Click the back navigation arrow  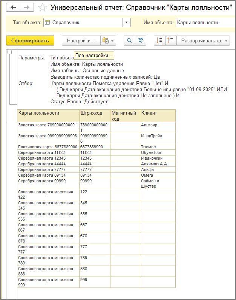pos(13,8)
